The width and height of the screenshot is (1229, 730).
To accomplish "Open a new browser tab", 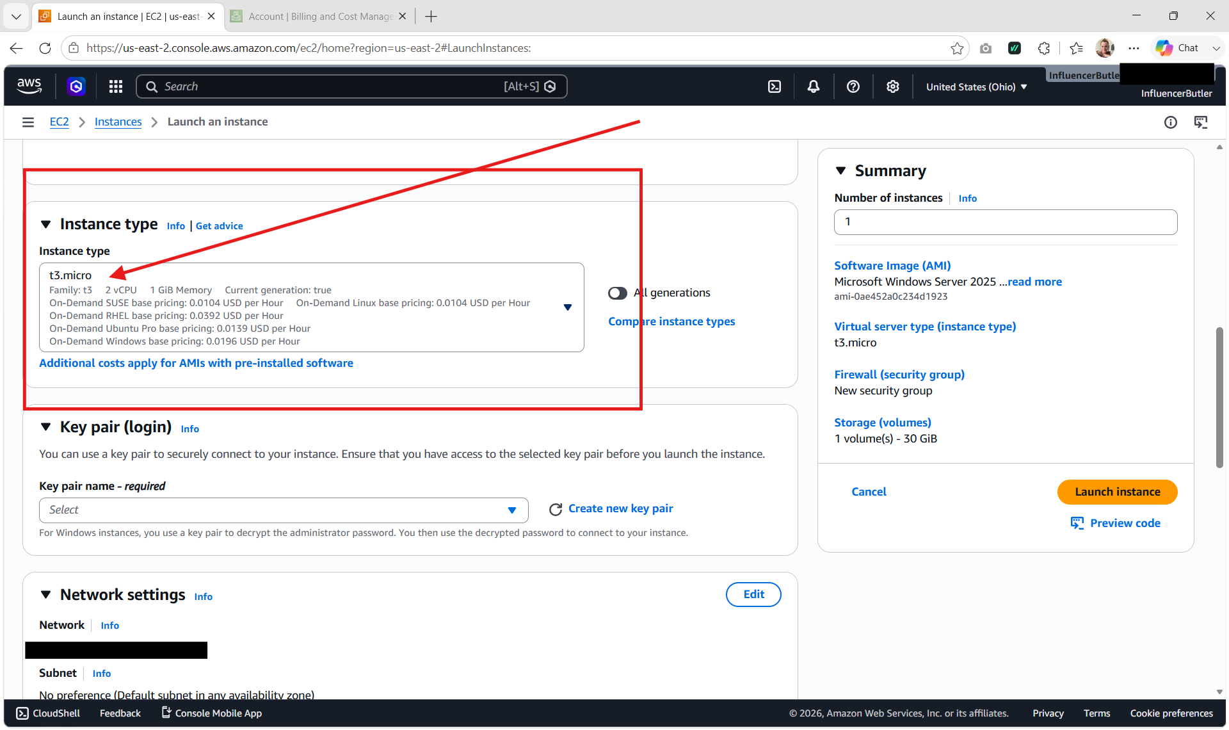I will (431, 17).
